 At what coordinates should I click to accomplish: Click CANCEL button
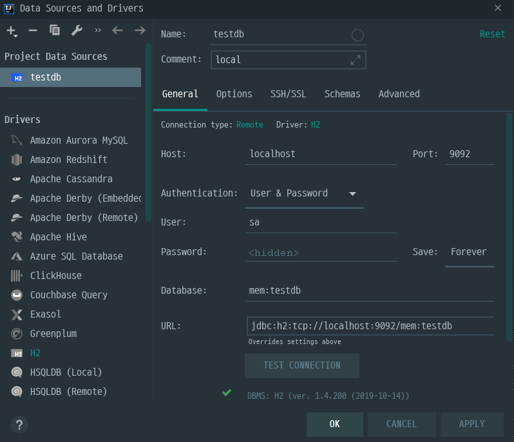(401, 425)
